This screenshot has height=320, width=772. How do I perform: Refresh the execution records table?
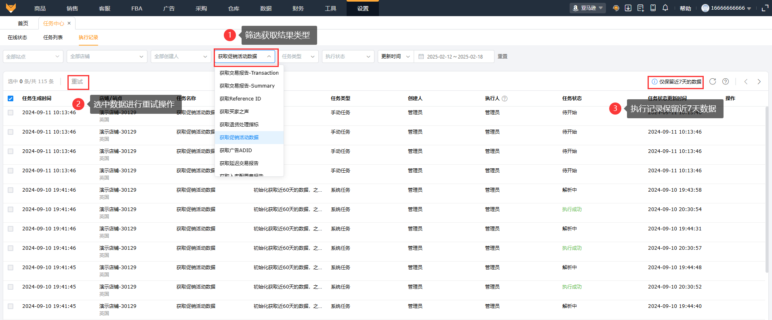[713, 82]
